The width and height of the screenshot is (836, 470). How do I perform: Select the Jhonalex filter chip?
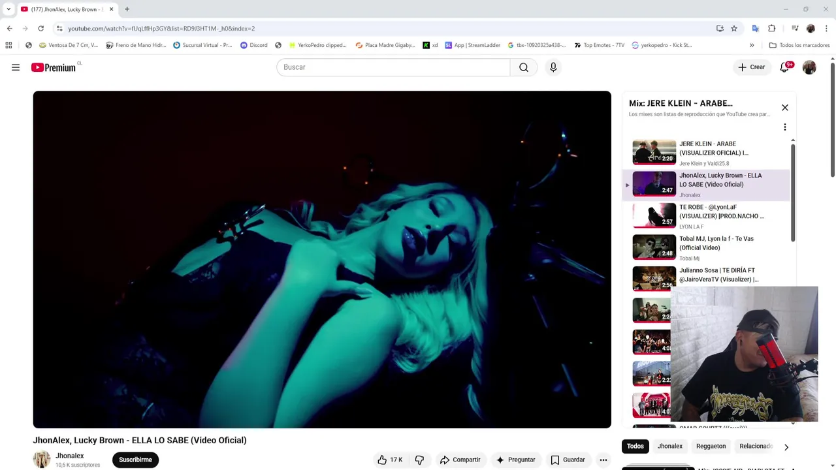[670, 446]
